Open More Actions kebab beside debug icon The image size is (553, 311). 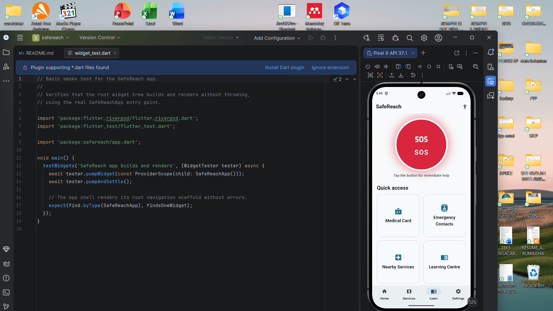click(335, 38)
